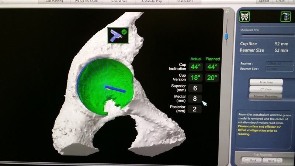This screenshot has width=295, height=166.
Task: Click the blue reamer axis in acetabulum
Action: [115, 89]
